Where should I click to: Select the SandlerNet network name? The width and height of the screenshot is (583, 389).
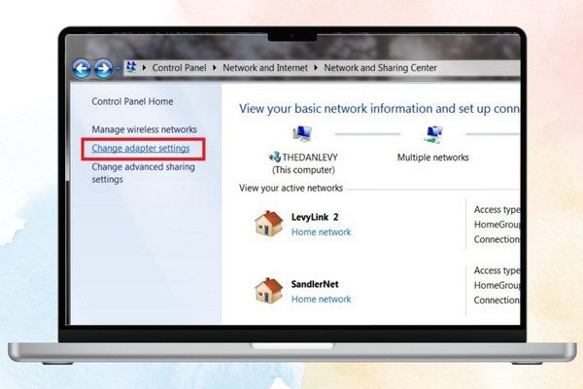[x=315, y=284]
